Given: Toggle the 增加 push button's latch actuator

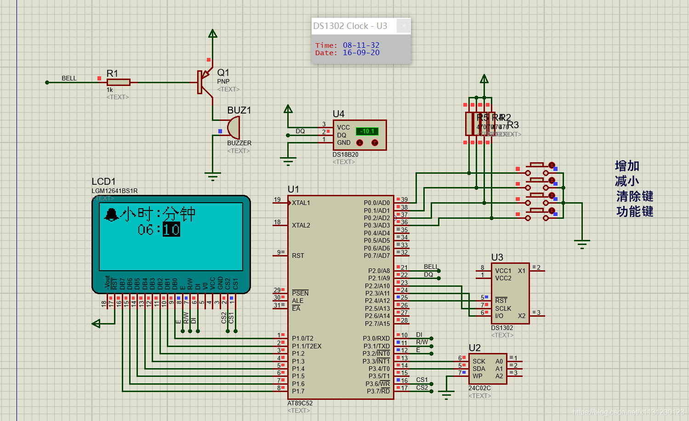Looking at the screenshot, I should (552, 165).
